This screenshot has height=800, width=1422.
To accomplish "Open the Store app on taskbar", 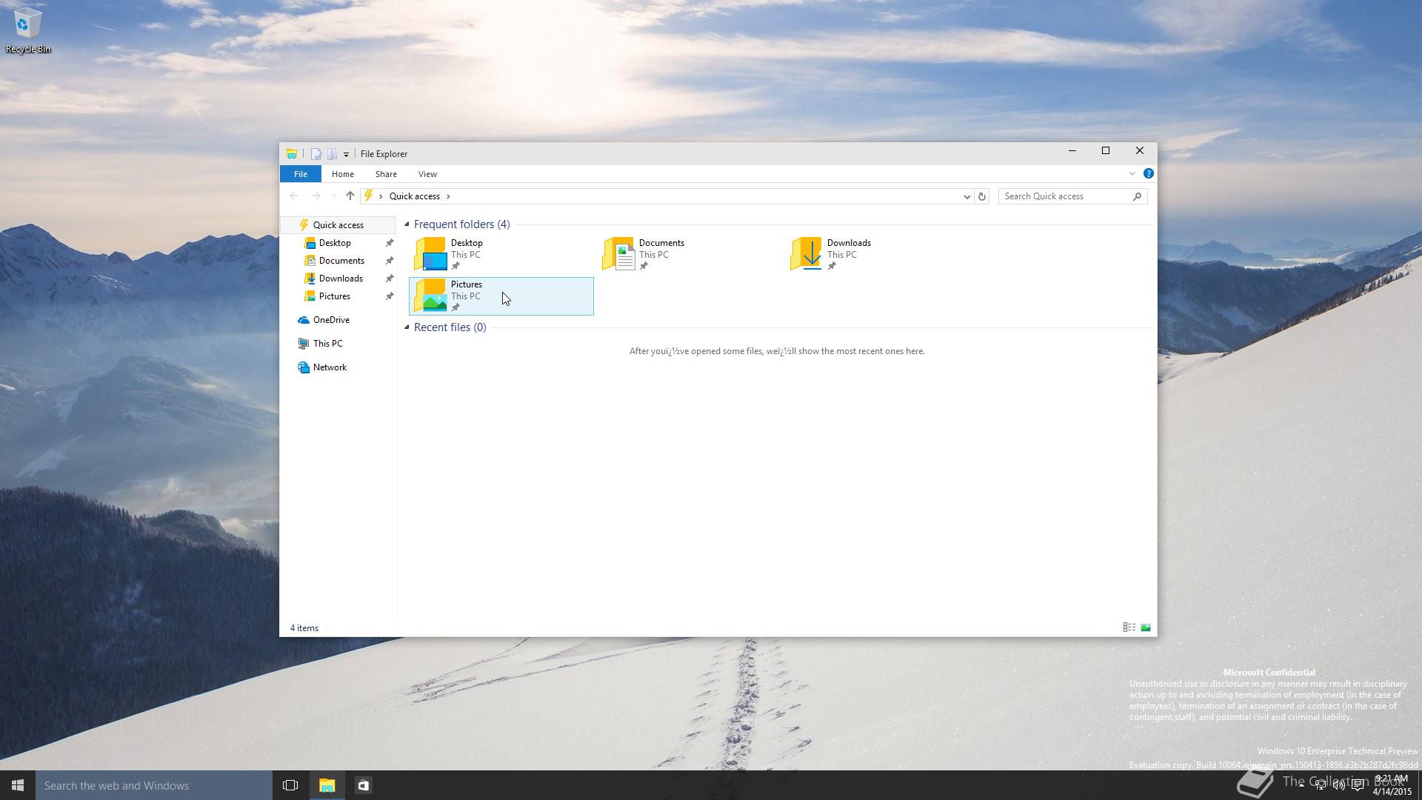I will 364,785.
